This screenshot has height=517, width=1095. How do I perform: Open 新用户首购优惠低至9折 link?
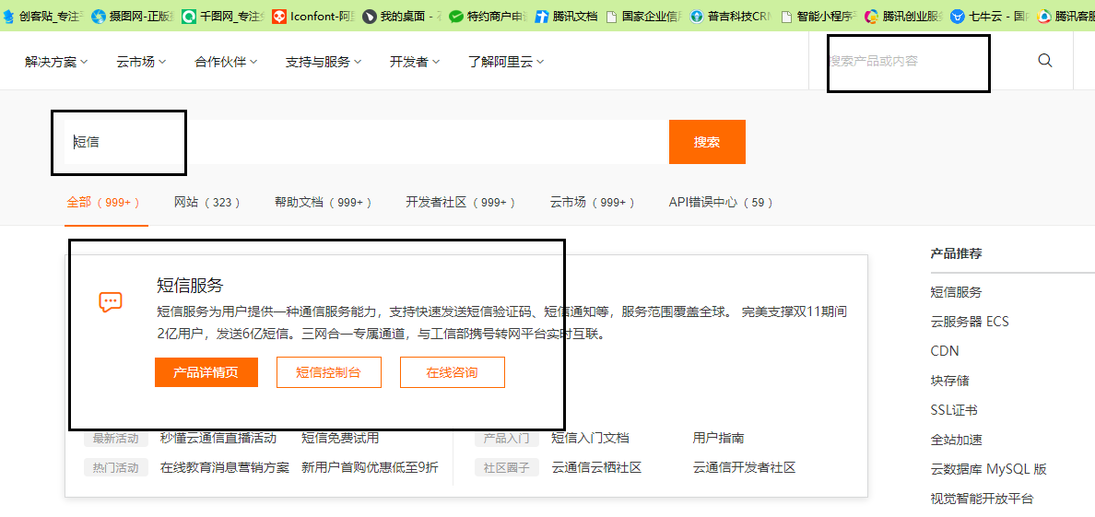(371, 467)
